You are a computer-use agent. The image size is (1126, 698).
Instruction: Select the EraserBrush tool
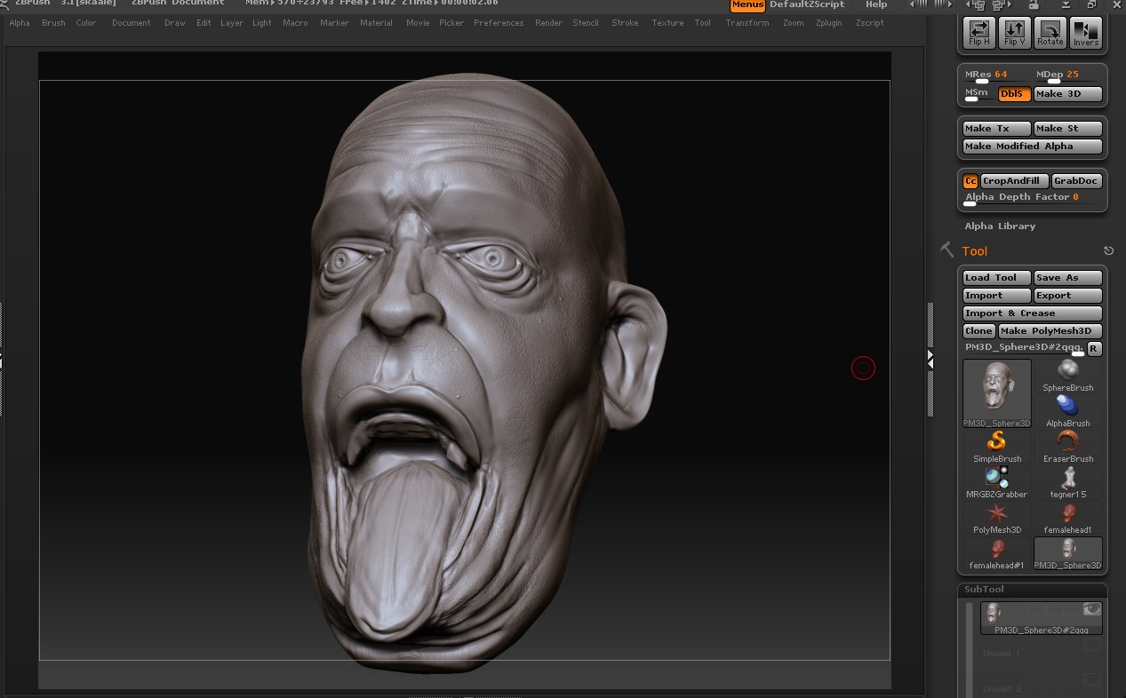[x=1068, y=447]
